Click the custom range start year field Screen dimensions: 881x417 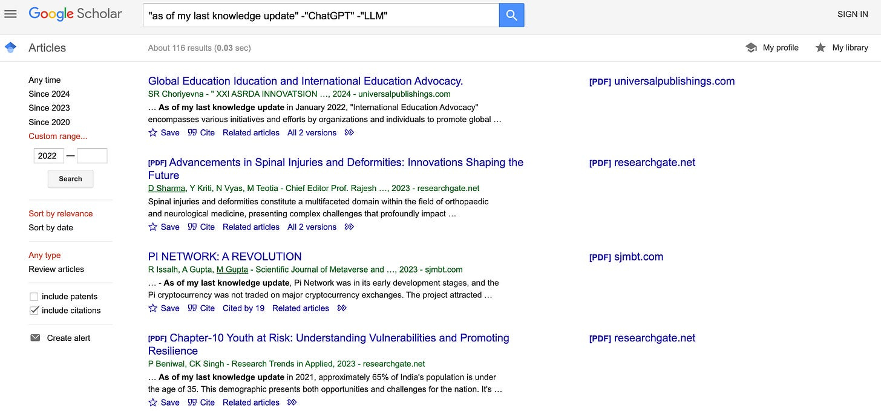tap(48, 156)
